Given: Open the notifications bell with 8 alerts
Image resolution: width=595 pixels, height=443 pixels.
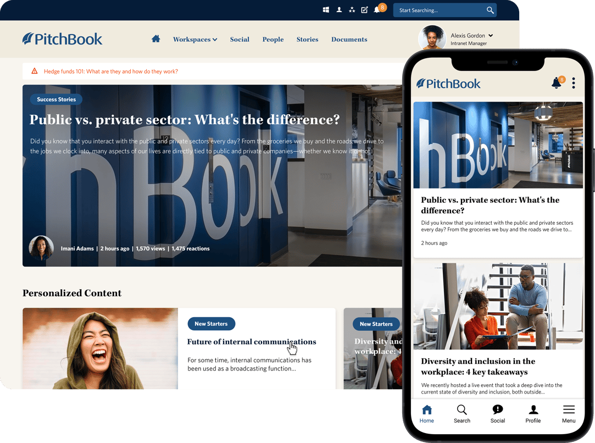Looking at the screenshot, I should (376, 10).
